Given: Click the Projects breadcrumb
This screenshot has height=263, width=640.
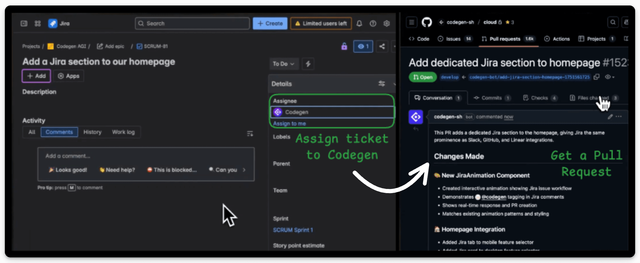Looking at the screenshot, I should tap(31, 46).
